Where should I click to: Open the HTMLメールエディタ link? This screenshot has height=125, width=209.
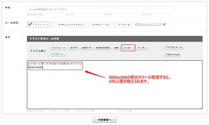148,24
